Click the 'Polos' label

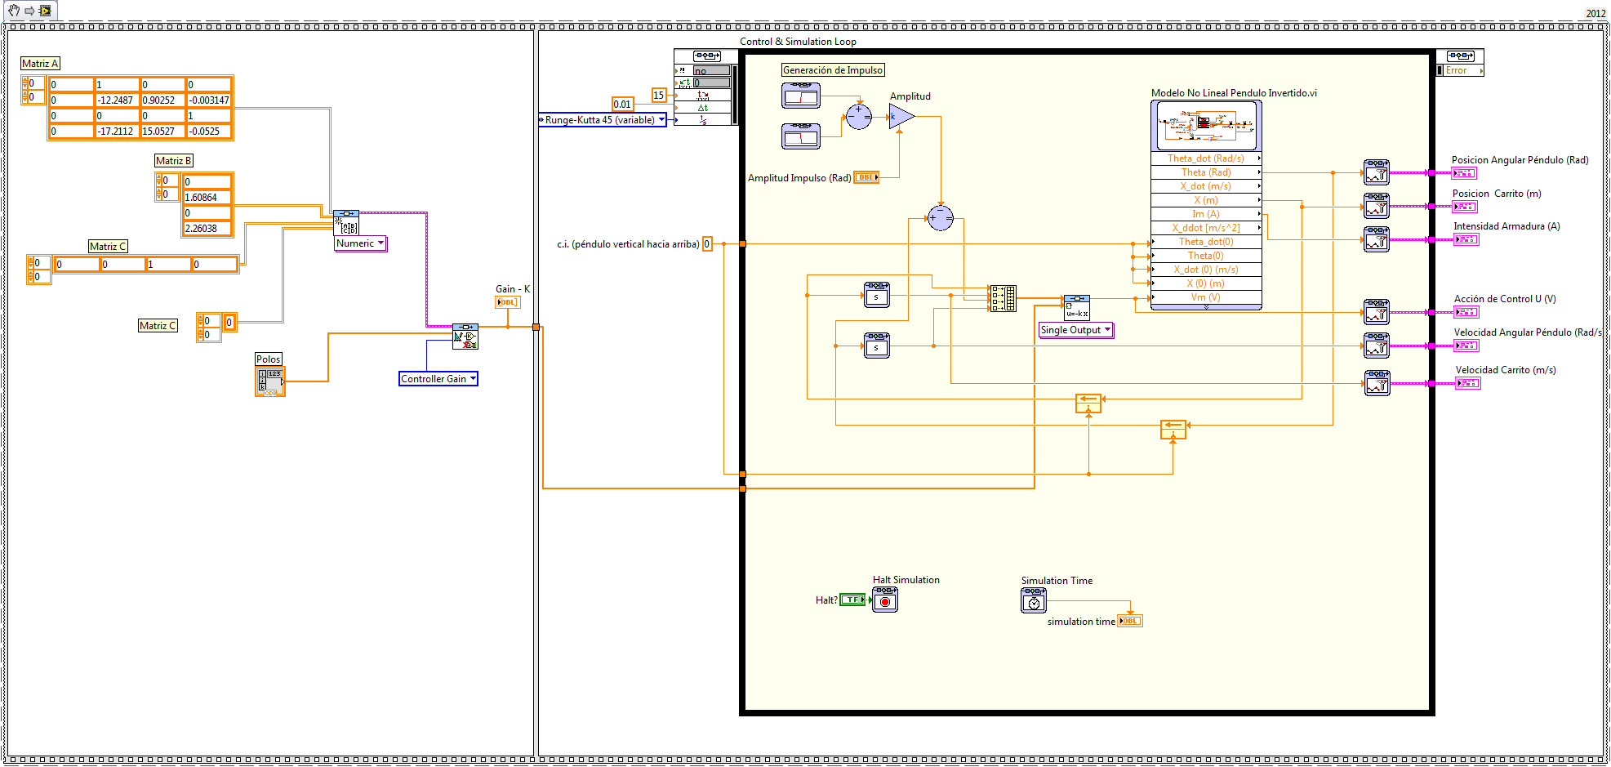pos(269,359)
